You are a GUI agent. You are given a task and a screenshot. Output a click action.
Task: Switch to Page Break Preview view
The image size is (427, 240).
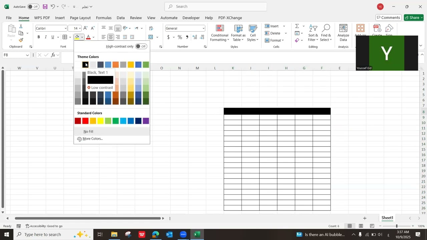tap(372, 226)
